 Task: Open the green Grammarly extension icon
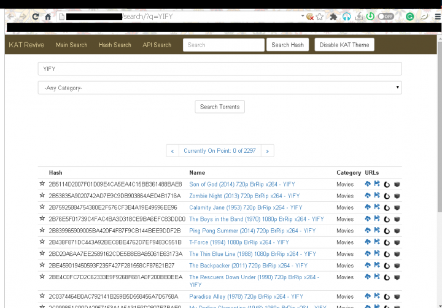click(x=409, y=17)
